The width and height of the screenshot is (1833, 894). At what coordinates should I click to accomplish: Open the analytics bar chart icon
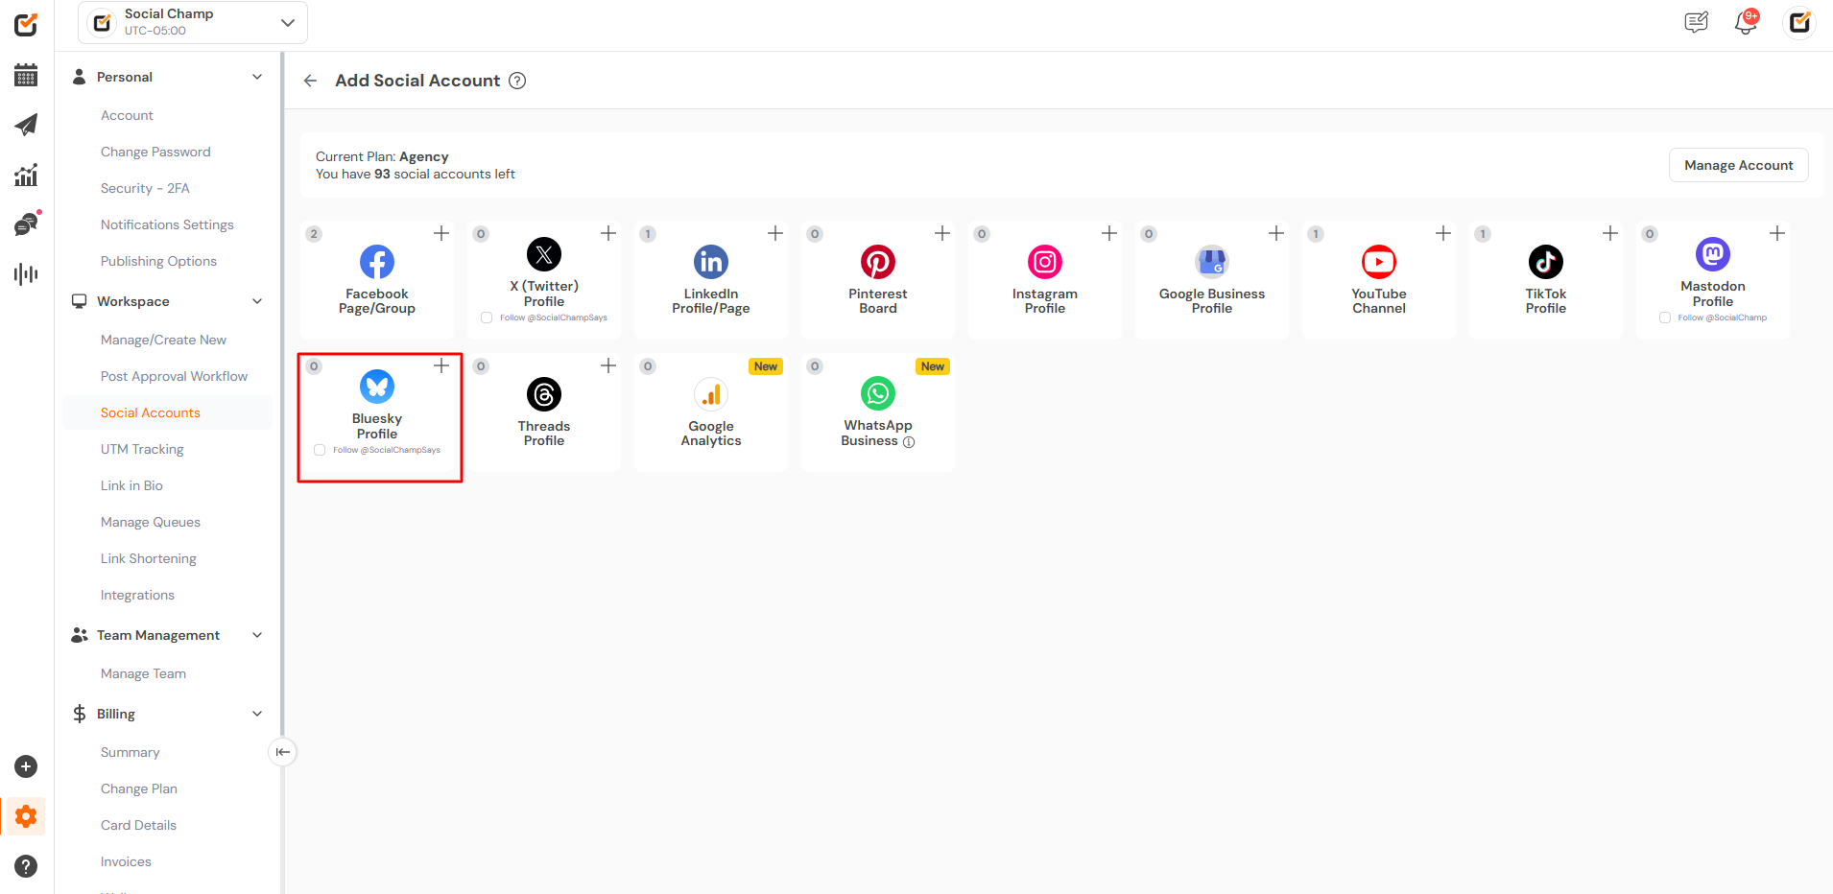pyautogui.click(x=26, y=175)
